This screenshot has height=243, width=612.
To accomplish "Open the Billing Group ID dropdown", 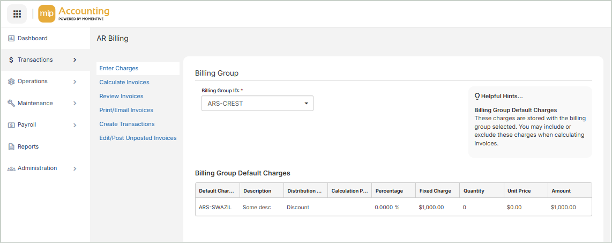I will tap(257, 104).
